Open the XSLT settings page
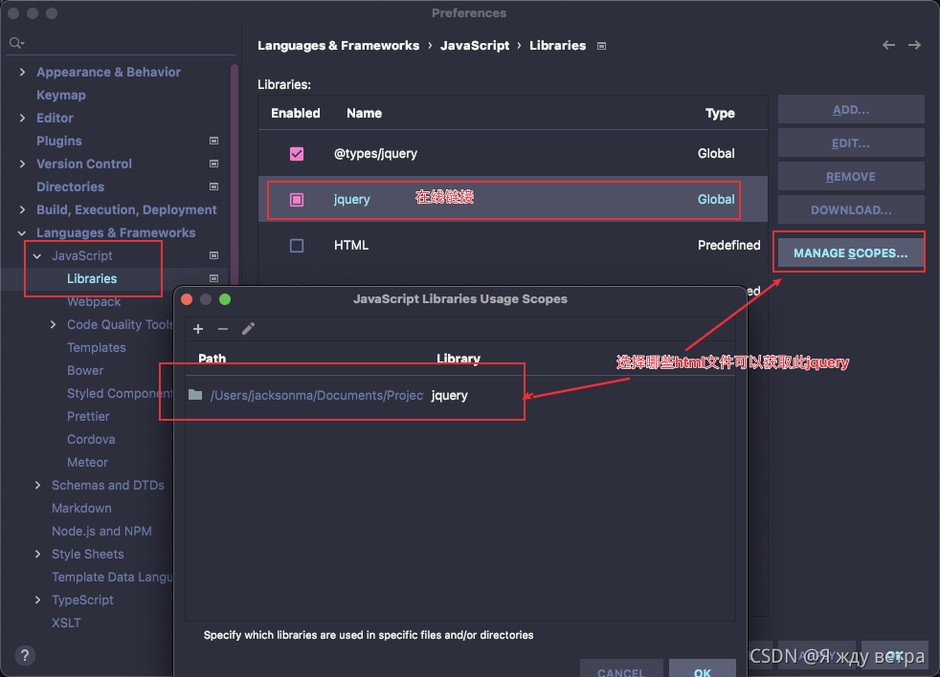940x677 pixels. 66,623
